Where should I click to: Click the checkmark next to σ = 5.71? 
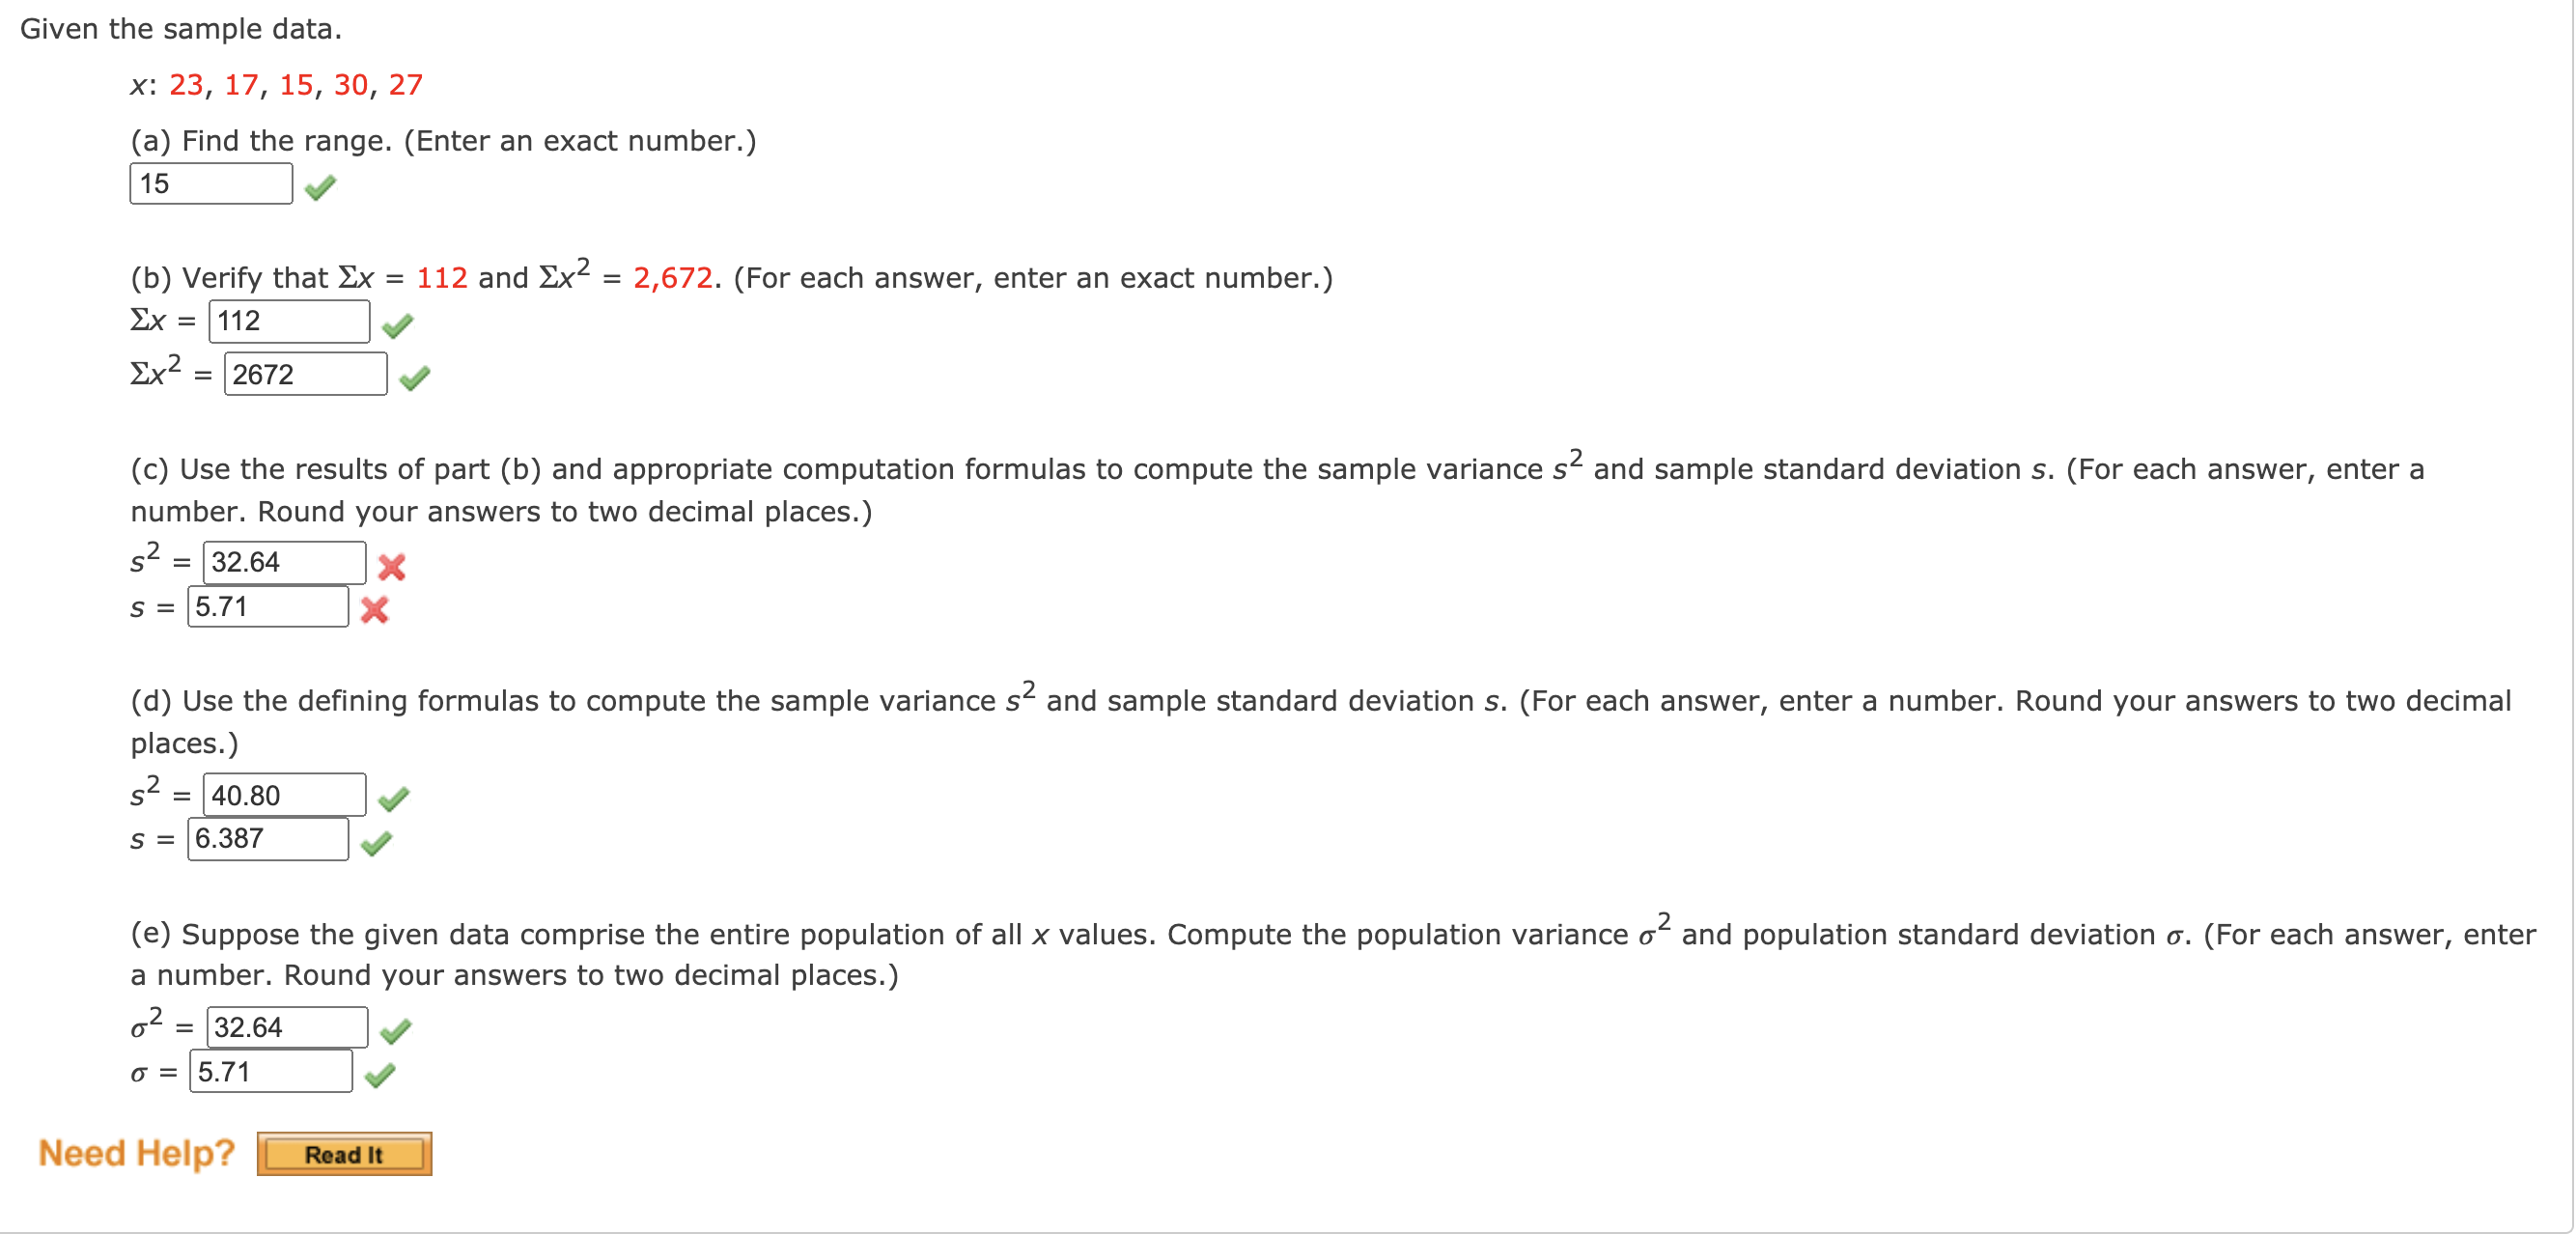[x=379, y=1076]
